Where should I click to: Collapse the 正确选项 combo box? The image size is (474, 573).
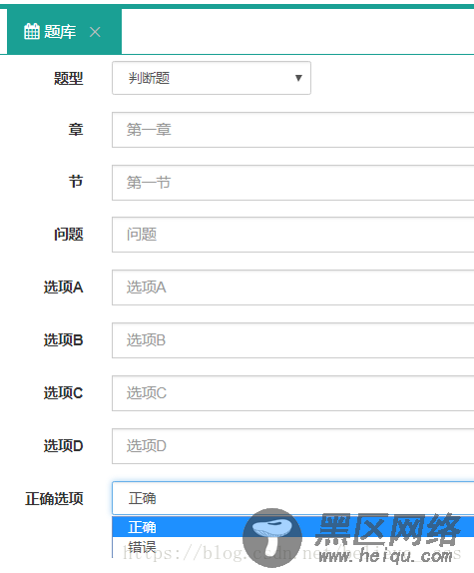click(292, 498)
